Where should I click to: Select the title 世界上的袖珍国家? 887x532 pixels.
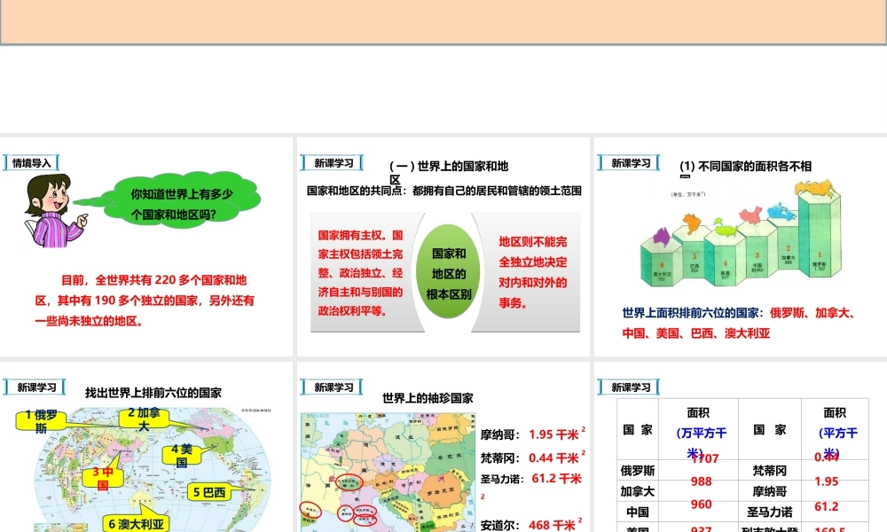pos(428,398)
